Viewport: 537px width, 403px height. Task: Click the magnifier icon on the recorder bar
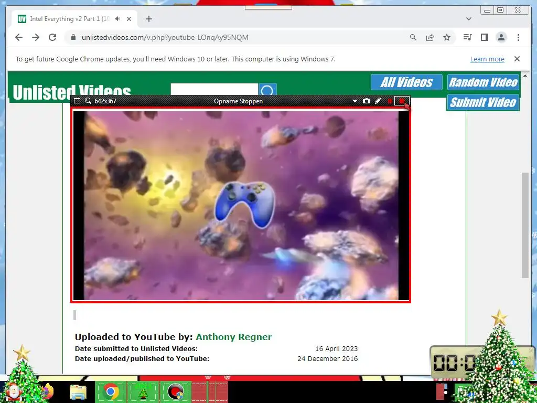click(88, 101)
